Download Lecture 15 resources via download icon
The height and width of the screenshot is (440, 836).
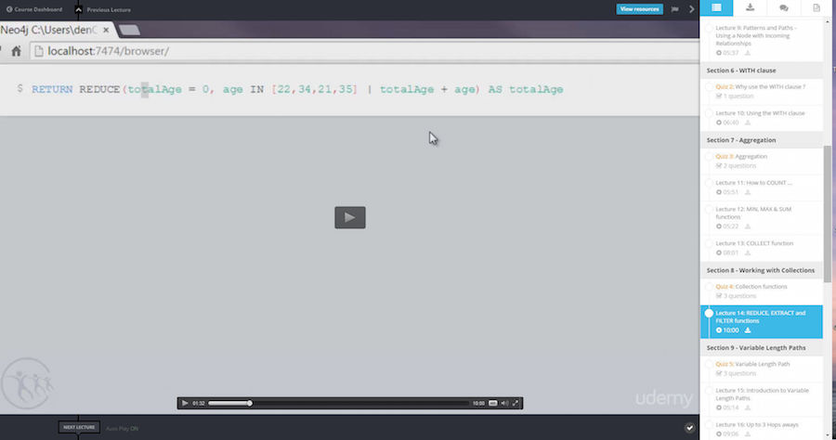pyautogui.click(x=748, y=408)
